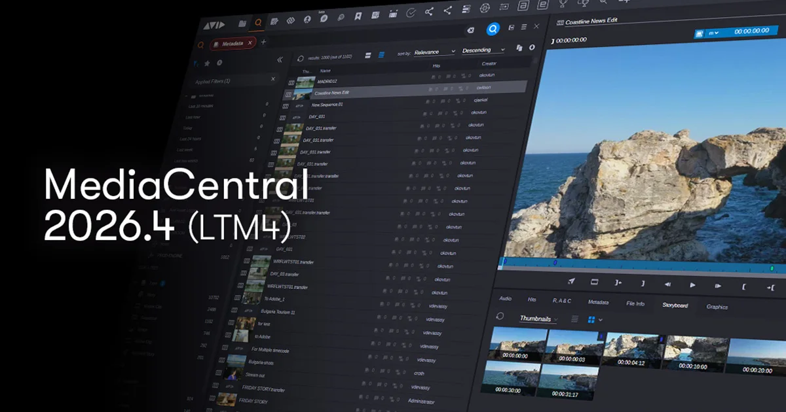
Task: Open the Metadata tab under player
Action: point(598,302)
